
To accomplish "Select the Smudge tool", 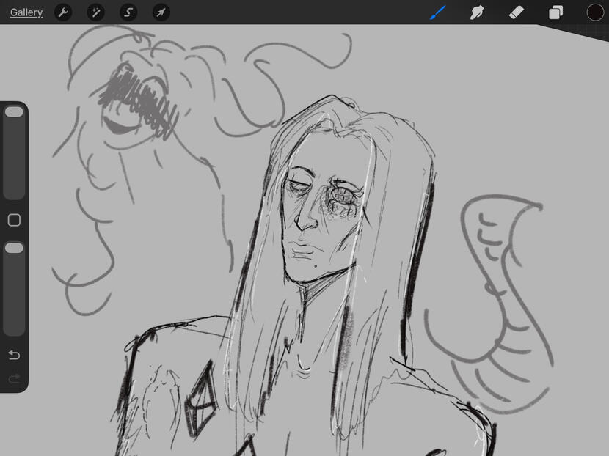I will coord(477,12).
